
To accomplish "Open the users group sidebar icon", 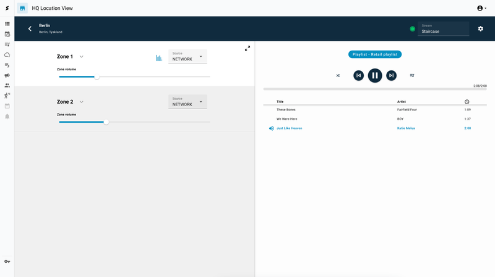I will point(7,85).
